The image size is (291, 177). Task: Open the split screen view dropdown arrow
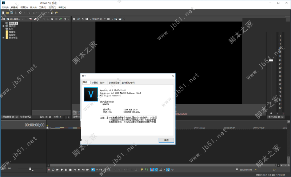(x=91, y=19)
